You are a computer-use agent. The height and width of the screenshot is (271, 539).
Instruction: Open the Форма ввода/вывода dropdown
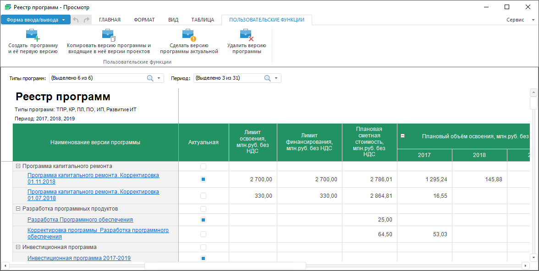pos(63,20)
